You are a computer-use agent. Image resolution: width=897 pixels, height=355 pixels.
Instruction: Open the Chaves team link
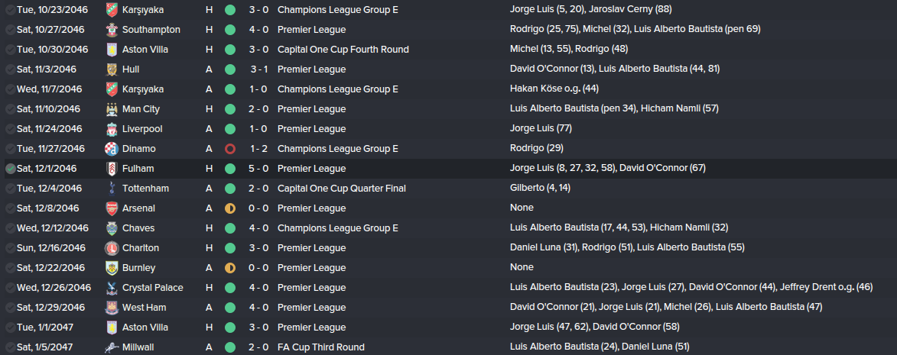[x=138, y=228]
